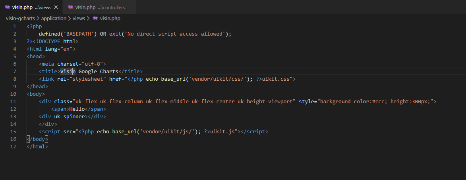Image resolution: width=466 pixels, height=180 pixels.
Task: Click the word Google in the title
Action: pos(88,71)
